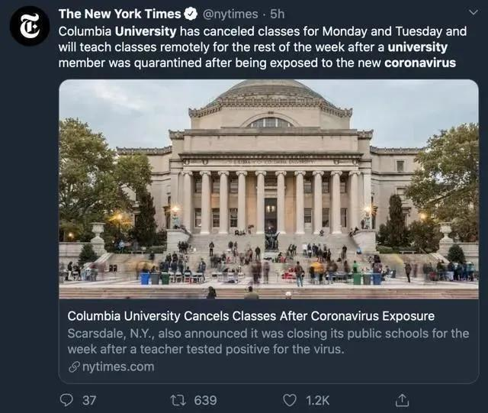The image size is (488, 413).
Task: Follow the nytimes.com domain link
Action: click(x=117, y=367)
